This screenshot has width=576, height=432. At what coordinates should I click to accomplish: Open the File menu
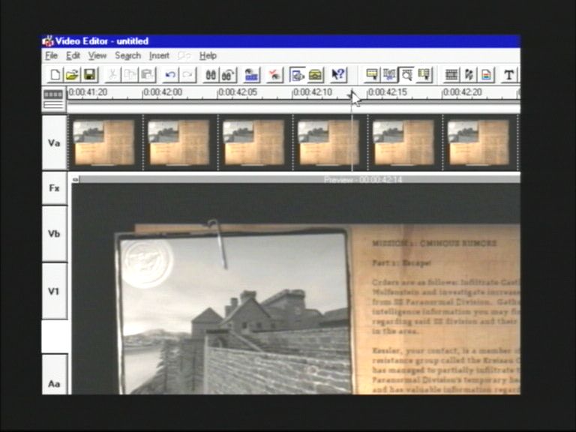(x=52, y=55)
